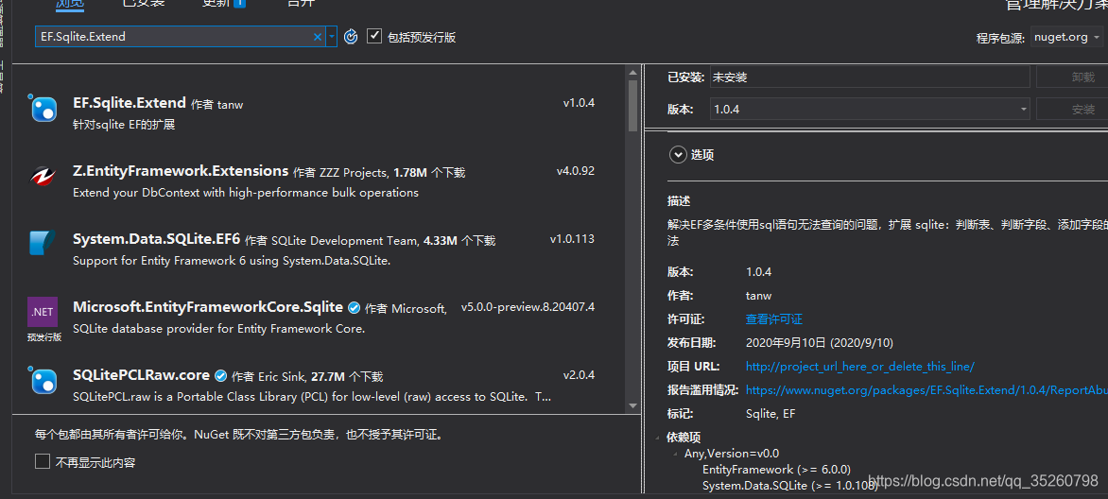
Task: Switch to the 浏览 tab
Action: [x=70, y=3]
